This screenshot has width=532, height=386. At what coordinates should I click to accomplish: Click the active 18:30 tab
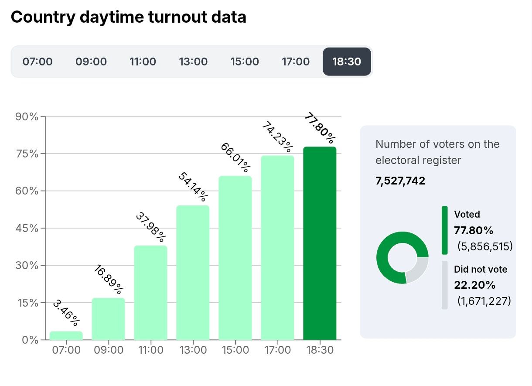tap(347, 61)
